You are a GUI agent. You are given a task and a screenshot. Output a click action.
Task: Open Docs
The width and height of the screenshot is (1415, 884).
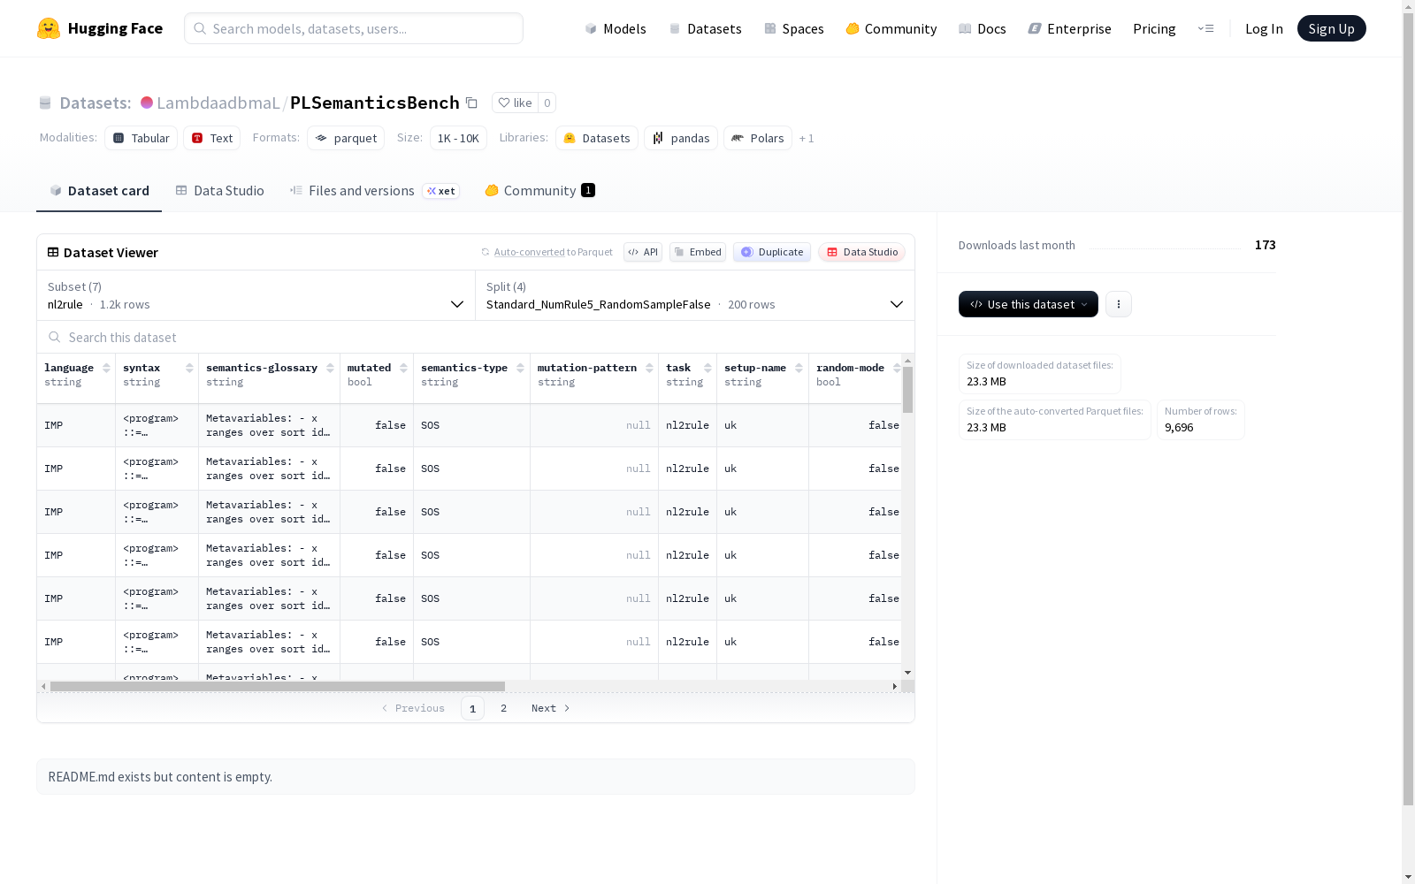tap(983, 28)
